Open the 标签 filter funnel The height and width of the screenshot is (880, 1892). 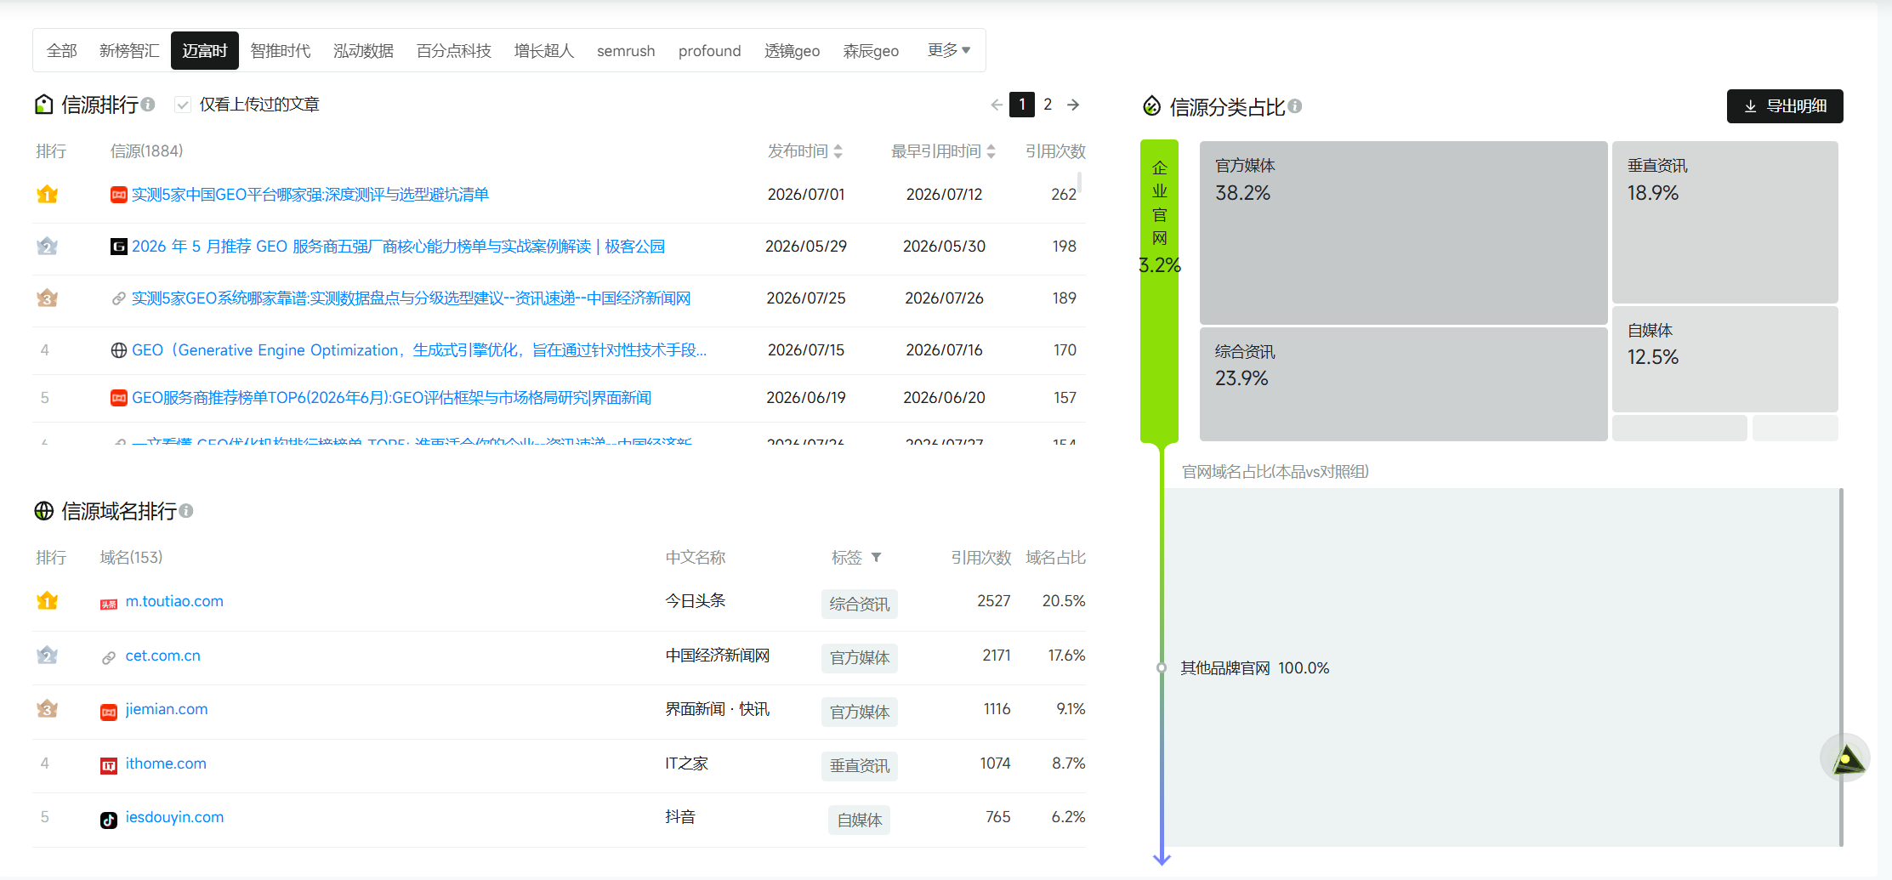tap(876, 558)
